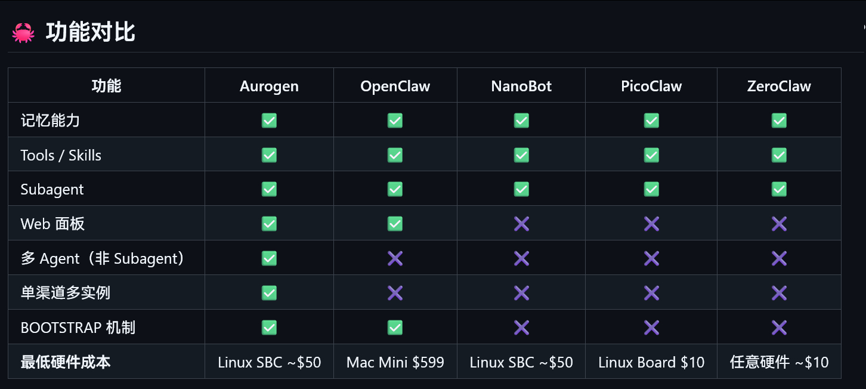This screenshot has height=389, width=866.
Task: Click the PicoClaw BOOTSTRAP 机制 purple cross
Action: click(x=651, y=328)
